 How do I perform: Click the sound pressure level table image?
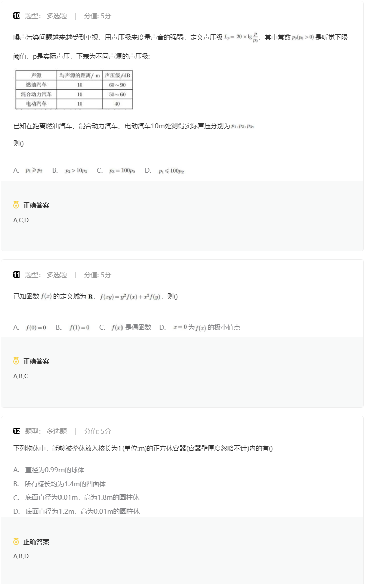74,89
